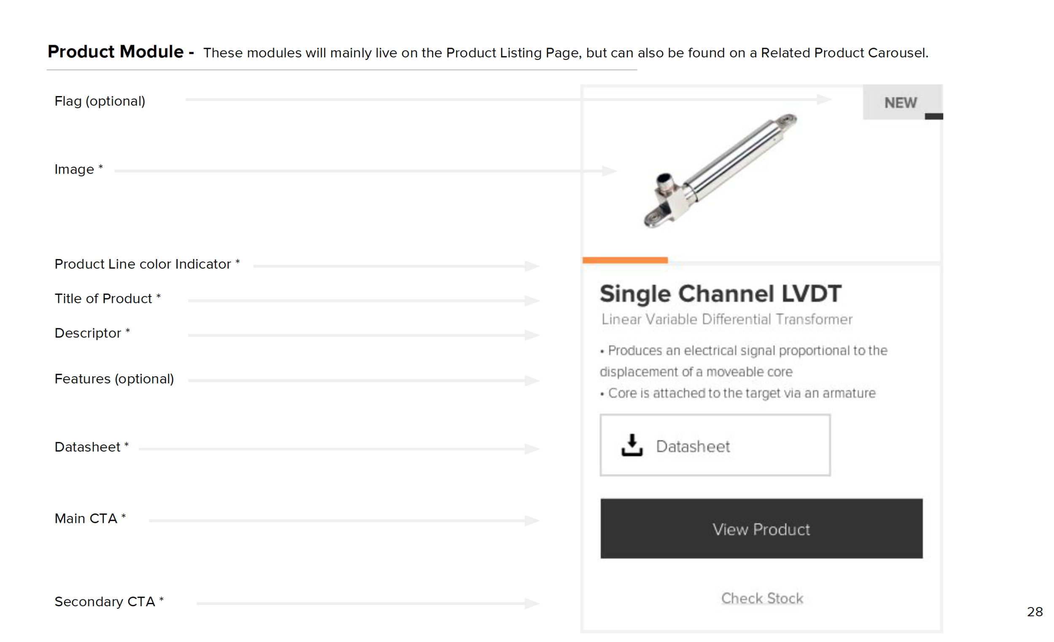Click the Title of Product label
The image size is (1054, 642).
click(108, 298)
